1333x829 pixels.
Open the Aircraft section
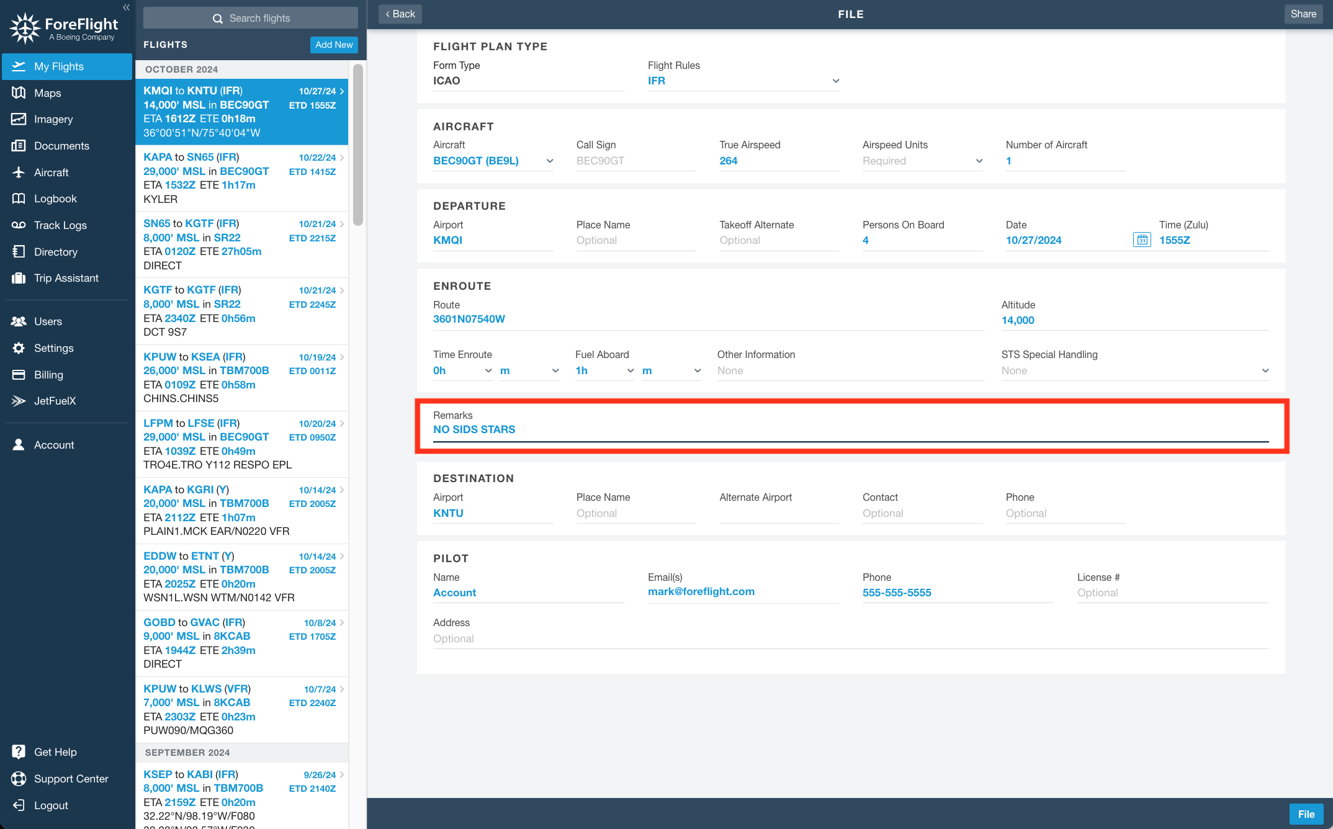(52, 172)
